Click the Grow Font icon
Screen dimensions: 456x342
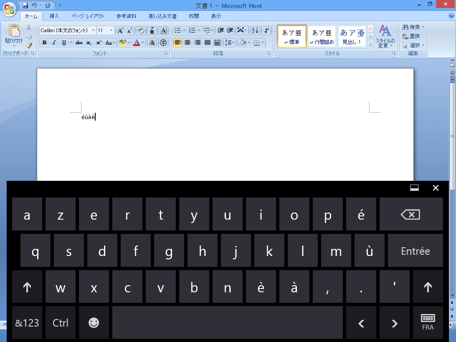click(x=120, y=30)
